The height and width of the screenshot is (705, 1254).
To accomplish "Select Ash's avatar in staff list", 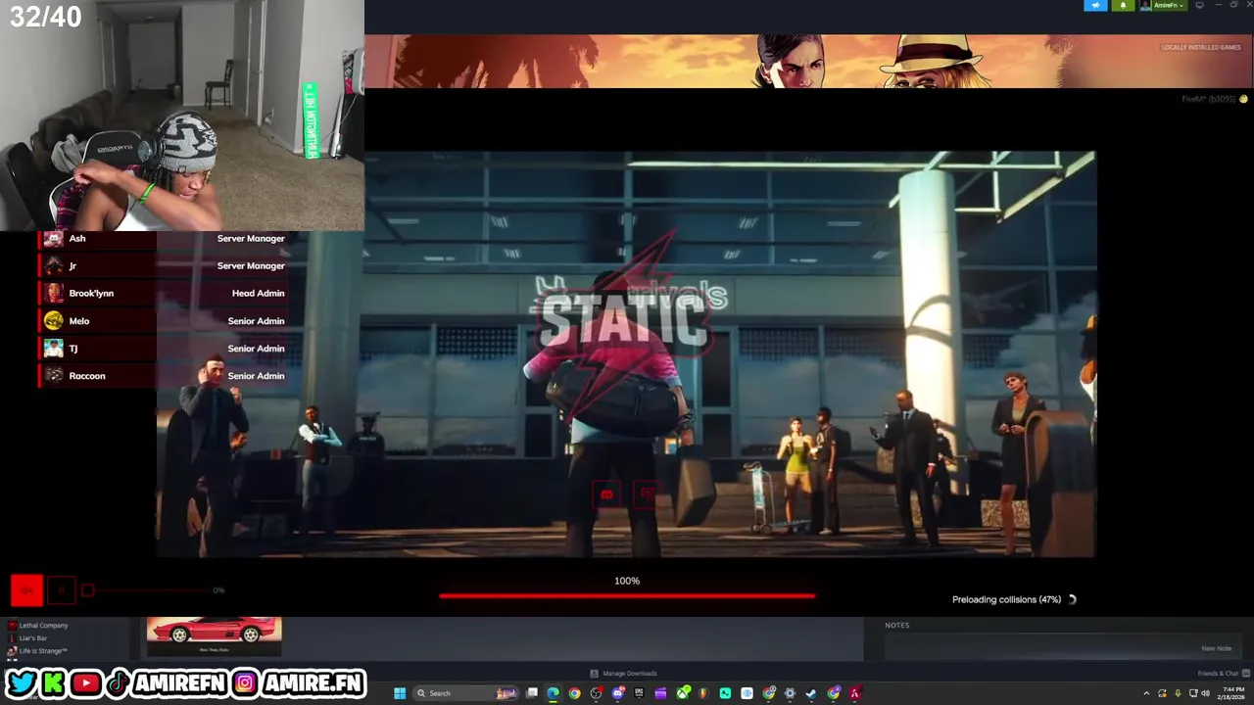I will coord(53,238).
